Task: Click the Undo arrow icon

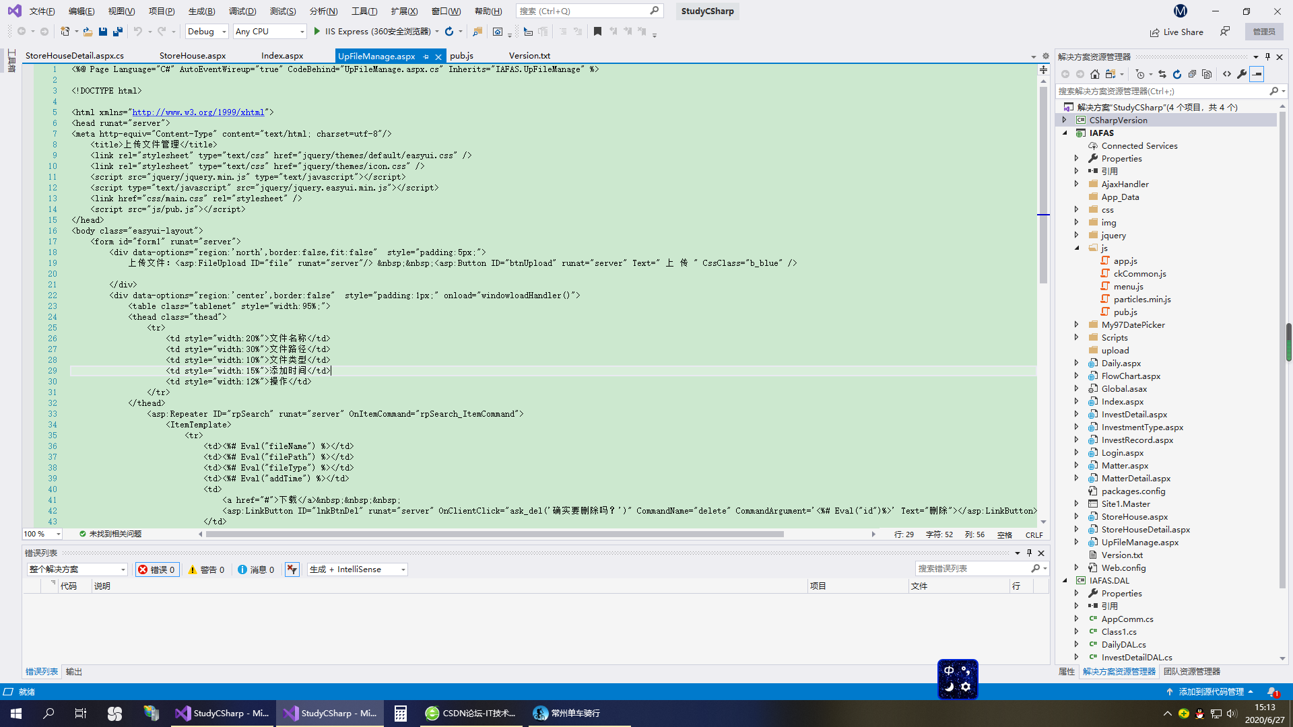Action: pyautogui.click(x=138, y=32)
